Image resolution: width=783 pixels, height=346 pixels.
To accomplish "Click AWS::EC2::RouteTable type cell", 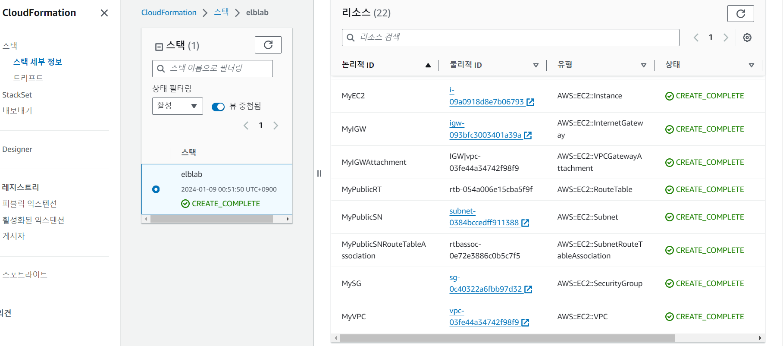I will 595,189.
